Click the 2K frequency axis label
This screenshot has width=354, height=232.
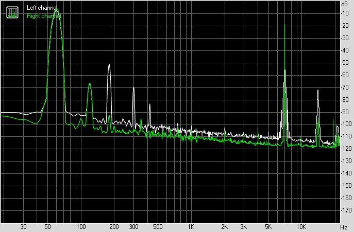(224, 227)
